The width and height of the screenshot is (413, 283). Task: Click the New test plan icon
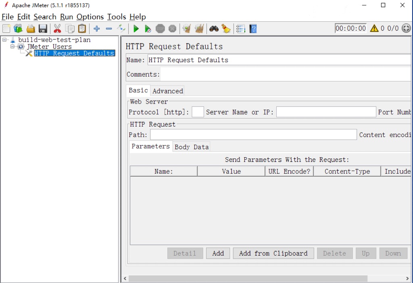coord(6,29)
